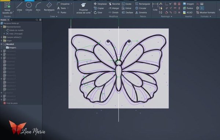Open the browser search icon
The image size is (220, 140).
point(37,20)
